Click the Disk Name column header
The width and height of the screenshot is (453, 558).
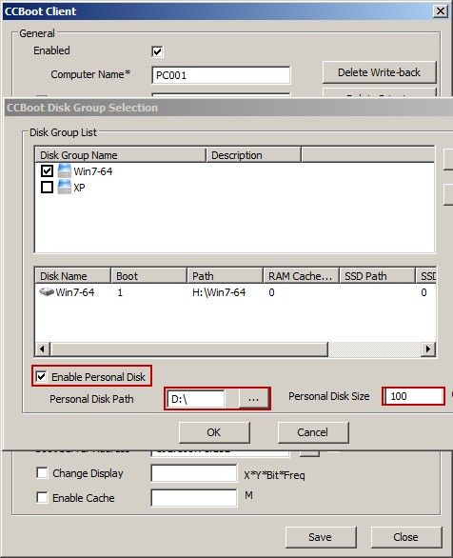[x=73, y=276]
